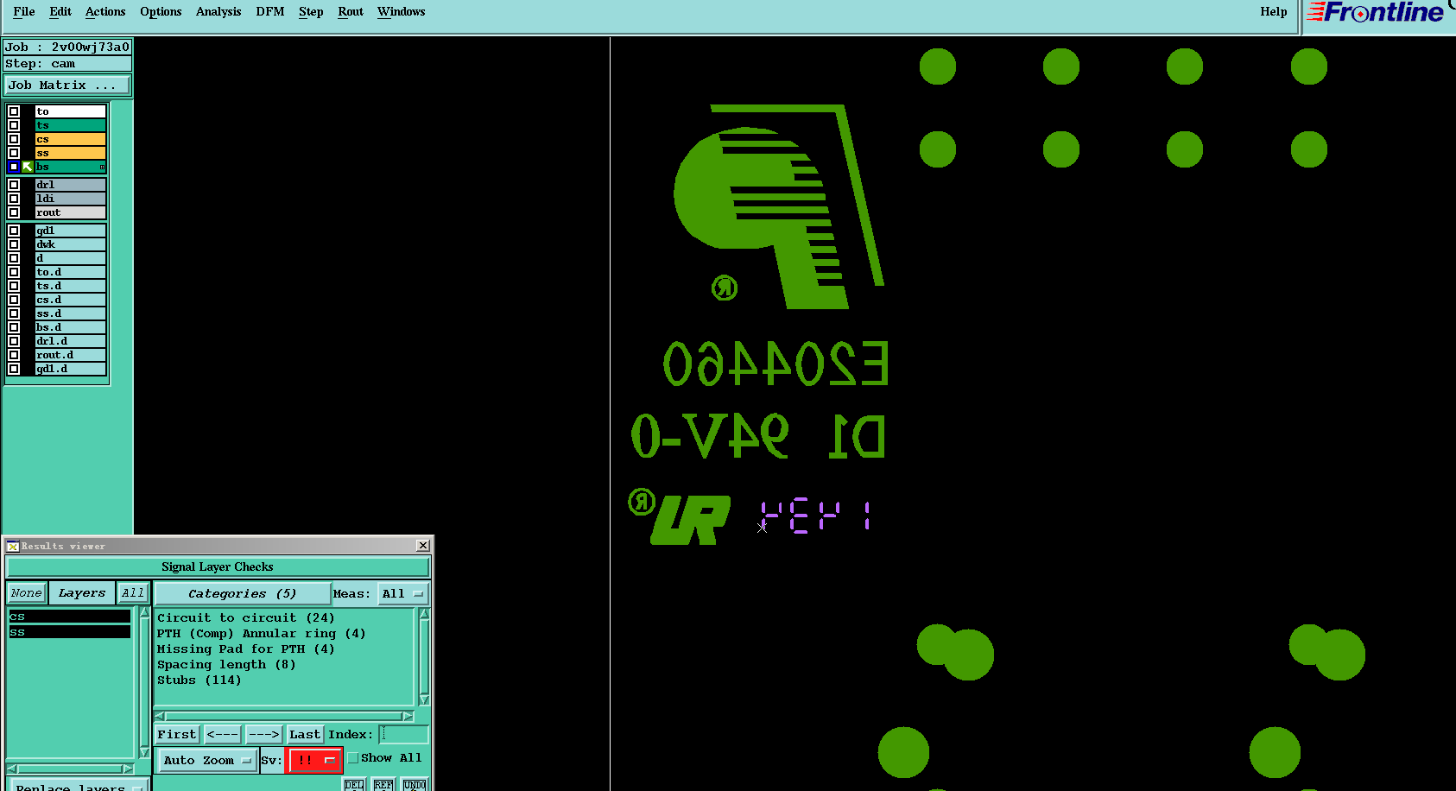The width and height of the screenshot is (1456, 791).
Task: Toggle visibility checkbox for layer drl
Action: (14, 185)
